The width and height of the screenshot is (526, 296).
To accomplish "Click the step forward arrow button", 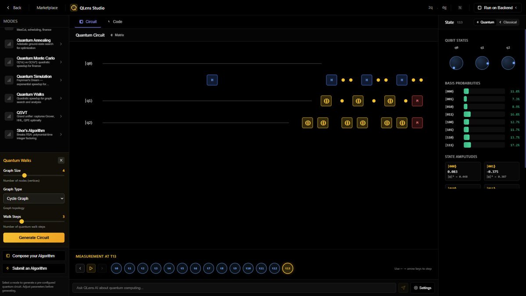I will click(102, 268).
